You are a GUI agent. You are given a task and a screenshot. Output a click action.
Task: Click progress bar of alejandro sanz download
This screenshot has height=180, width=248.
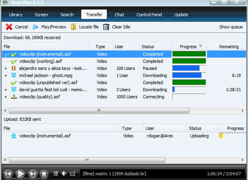pos(189,68)
